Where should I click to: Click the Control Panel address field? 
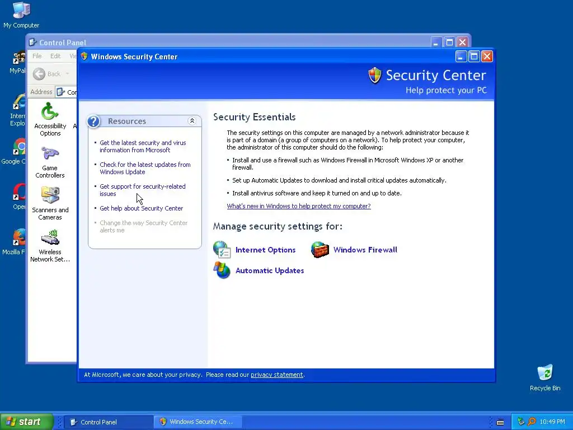(66, 92)
